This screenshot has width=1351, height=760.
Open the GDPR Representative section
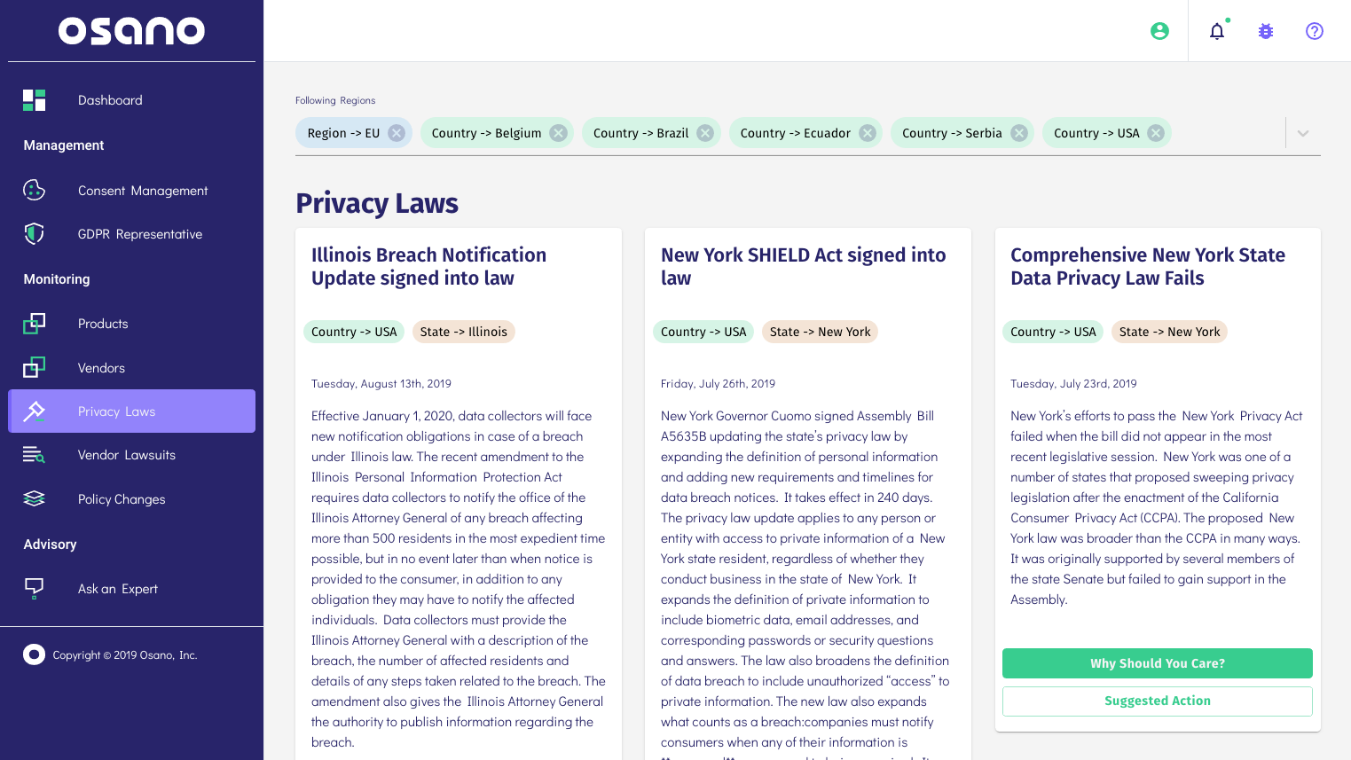coord(34,233)
